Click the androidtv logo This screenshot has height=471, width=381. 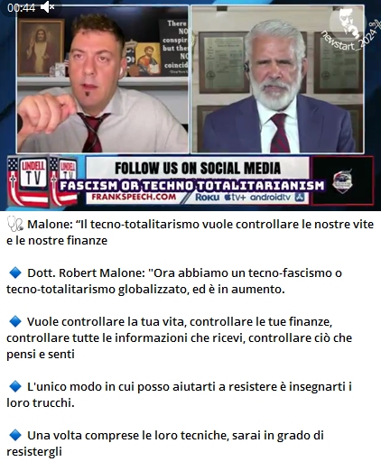pyautogui.click(x=271, y=198)
